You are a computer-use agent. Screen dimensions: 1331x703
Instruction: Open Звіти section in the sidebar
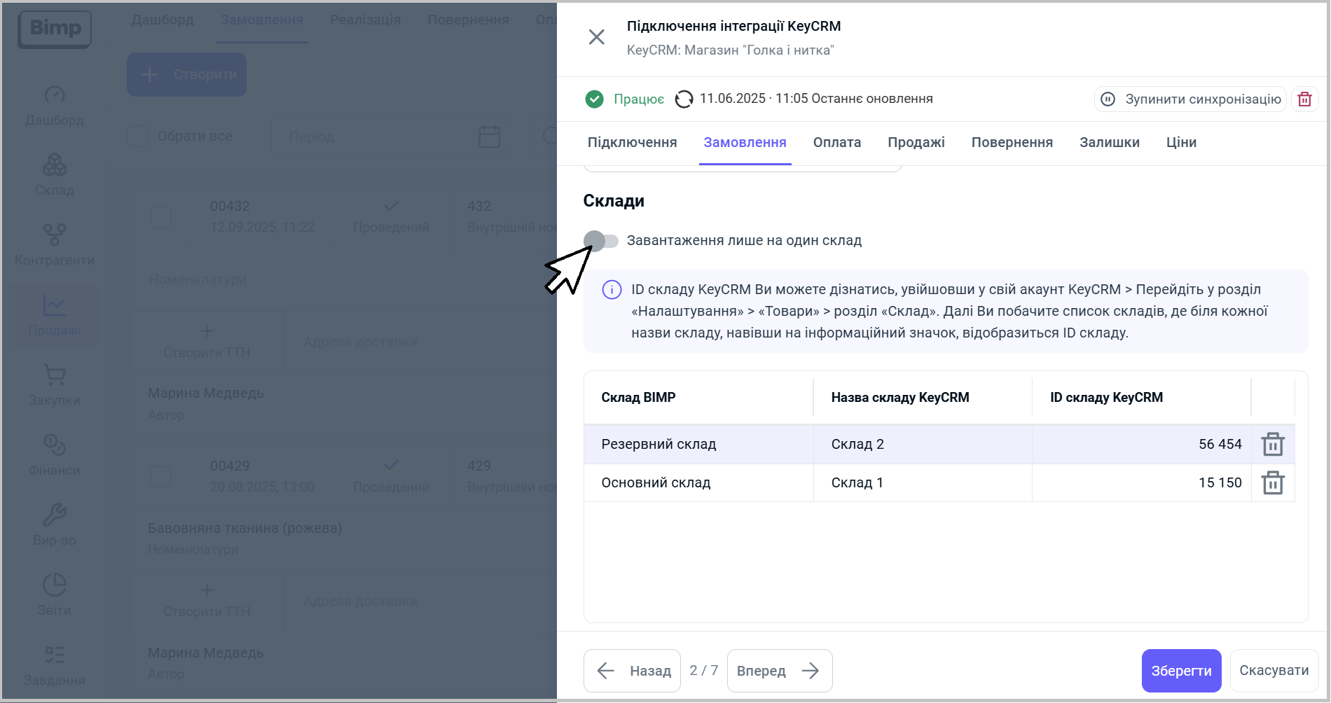click(55, 594)
